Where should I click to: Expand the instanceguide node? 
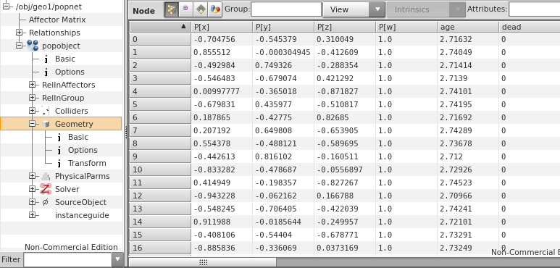33,215
